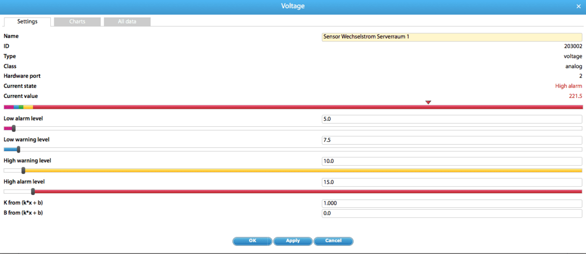
Task: Open the All data tab
Action: (x=127, y=22)
